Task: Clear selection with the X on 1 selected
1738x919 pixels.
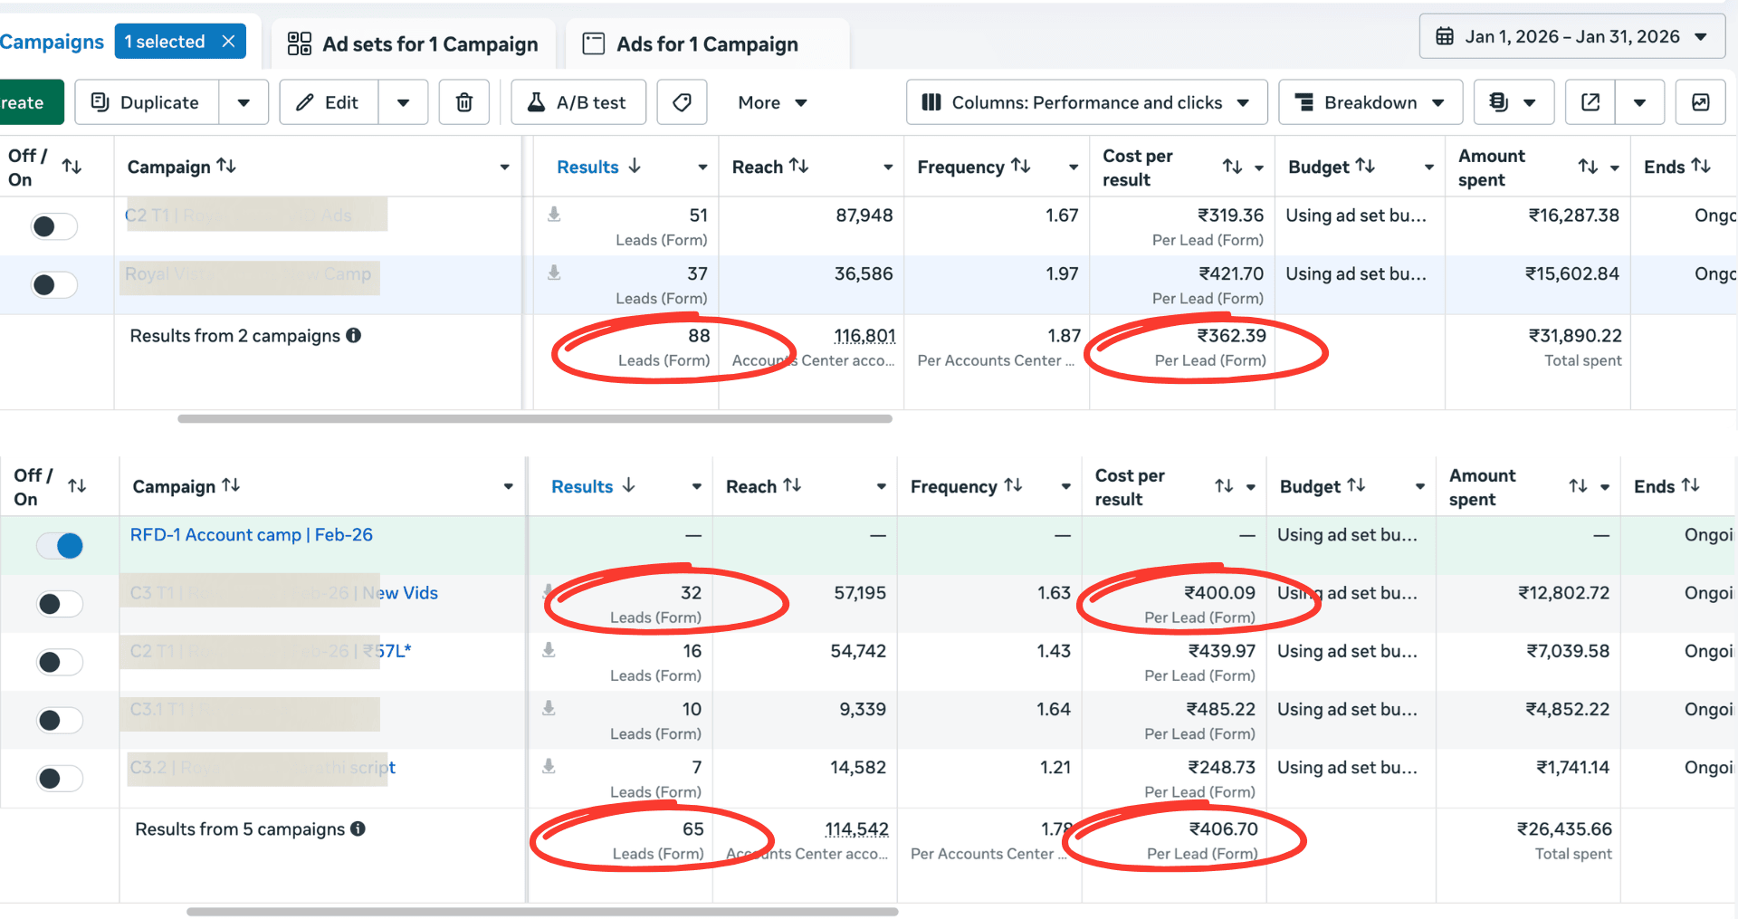Action: coord(229,42)
